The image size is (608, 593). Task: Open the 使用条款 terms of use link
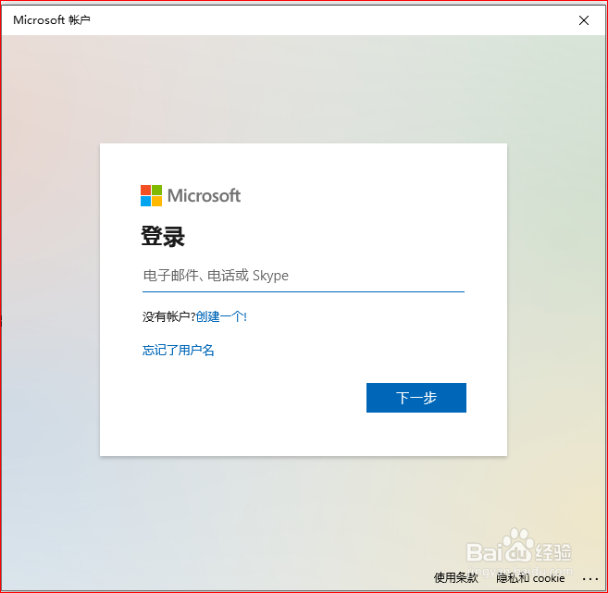click(455, 577)
